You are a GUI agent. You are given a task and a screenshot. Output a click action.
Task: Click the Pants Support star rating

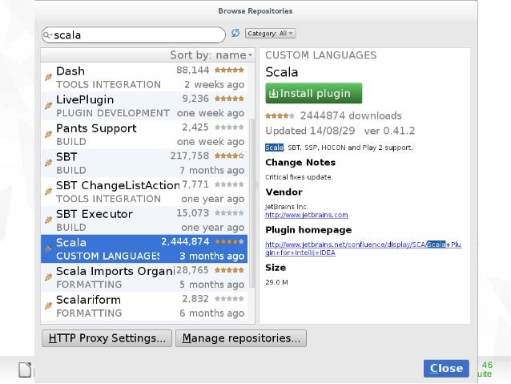tap(229, 127)
